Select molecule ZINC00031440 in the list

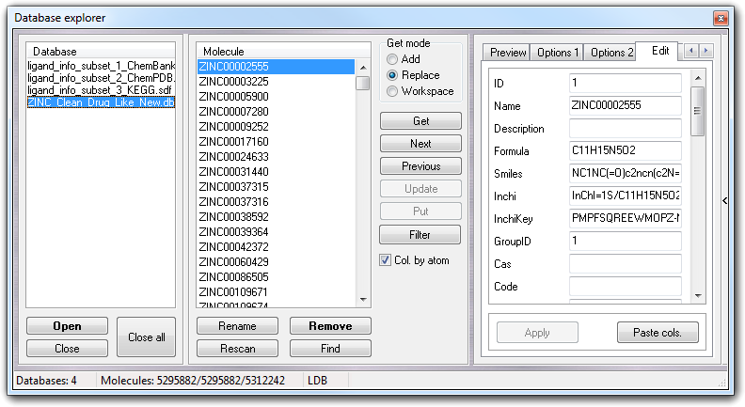click(233, 172)
